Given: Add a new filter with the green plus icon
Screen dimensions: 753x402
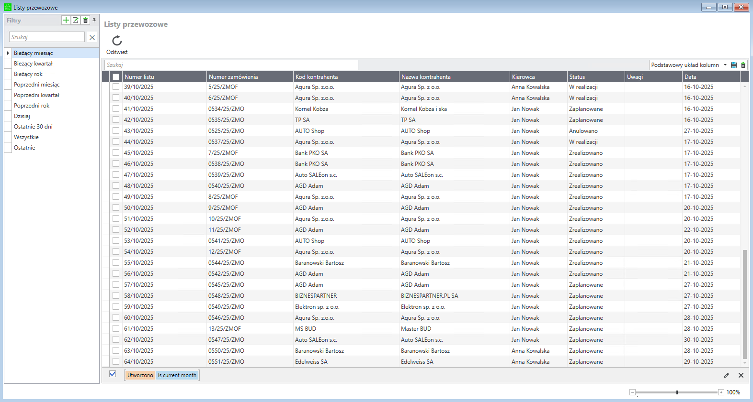Looking at the screenshot, I should point(66,20).
